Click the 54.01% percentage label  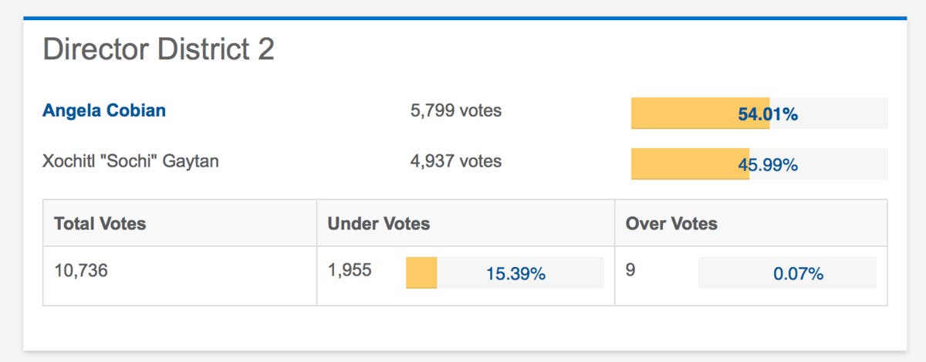[x=767, y=115]
